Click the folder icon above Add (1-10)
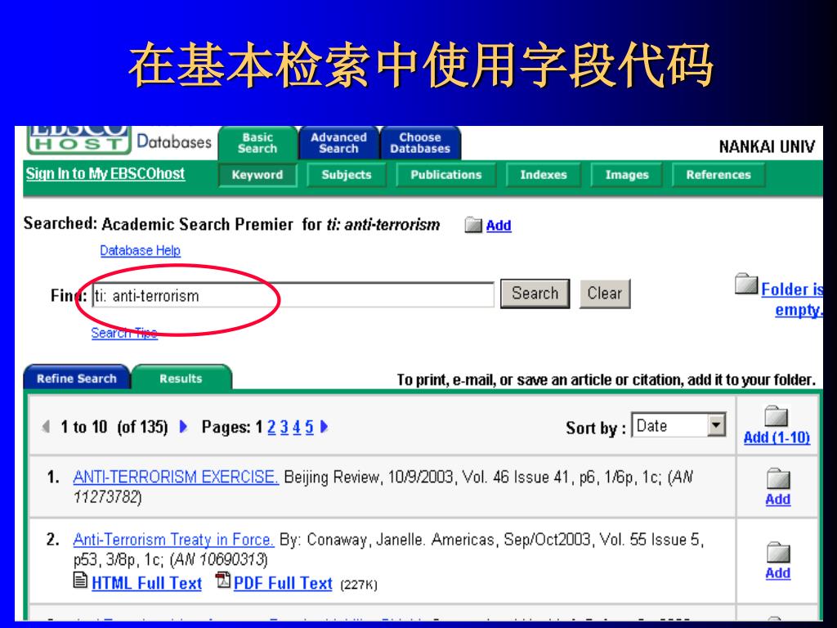 777,415
